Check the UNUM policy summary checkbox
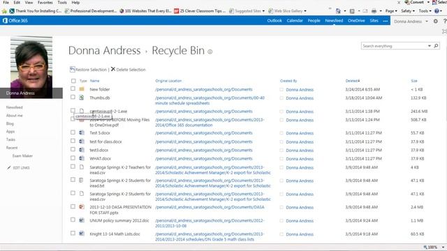 pyautogui.click(x=73, y=220)
